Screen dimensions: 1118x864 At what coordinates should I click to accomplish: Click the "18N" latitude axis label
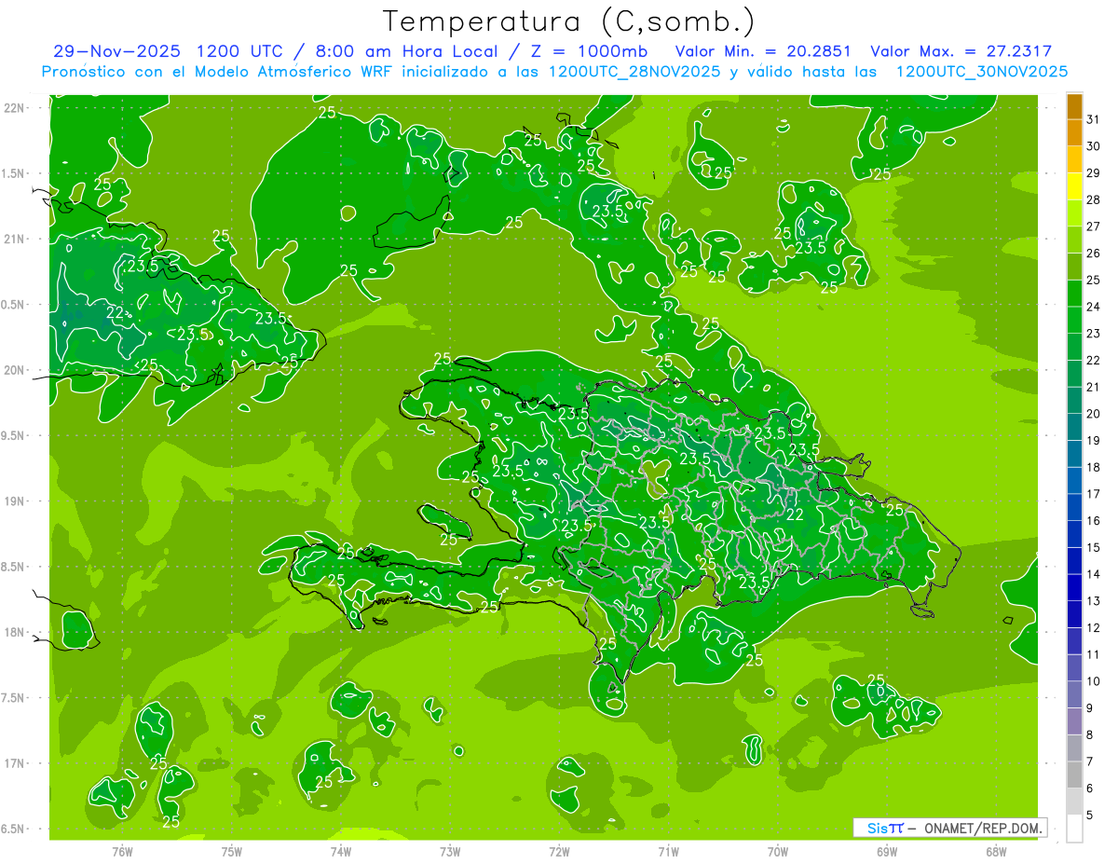coord(14,632)
